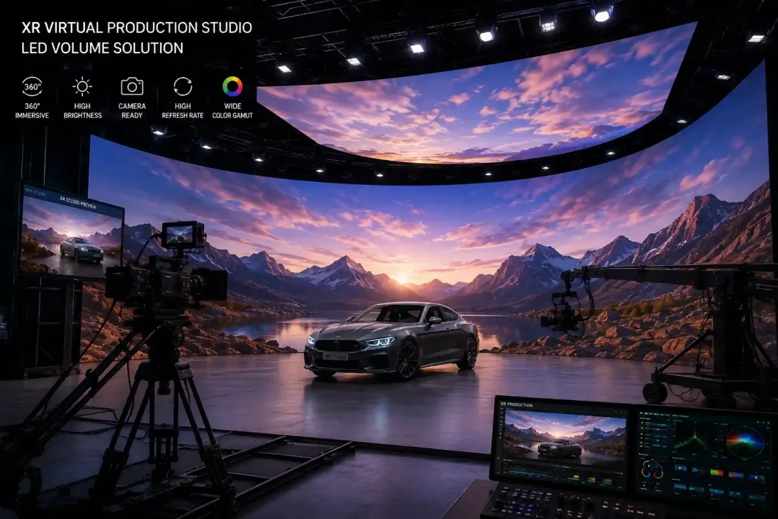Image resolution: width=778 pixels, height=519 pixels.
Task: Click the small on-camera monitor atop the cinema camera
Action: coord(183,235)
